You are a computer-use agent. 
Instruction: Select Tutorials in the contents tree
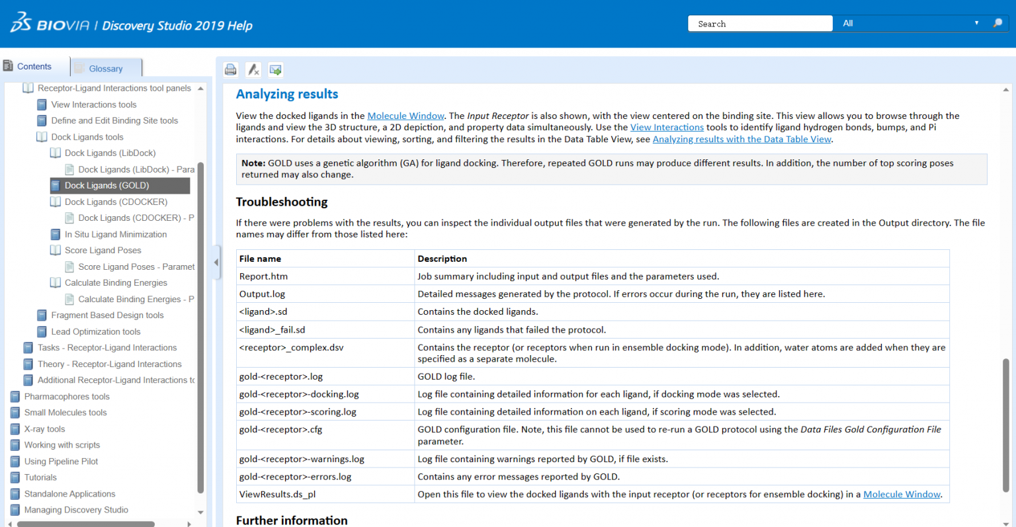tap(40, 477)
